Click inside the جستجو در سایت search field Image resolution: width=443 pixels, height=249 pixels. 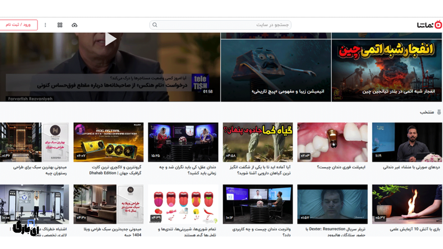click(x=225, y=25)
